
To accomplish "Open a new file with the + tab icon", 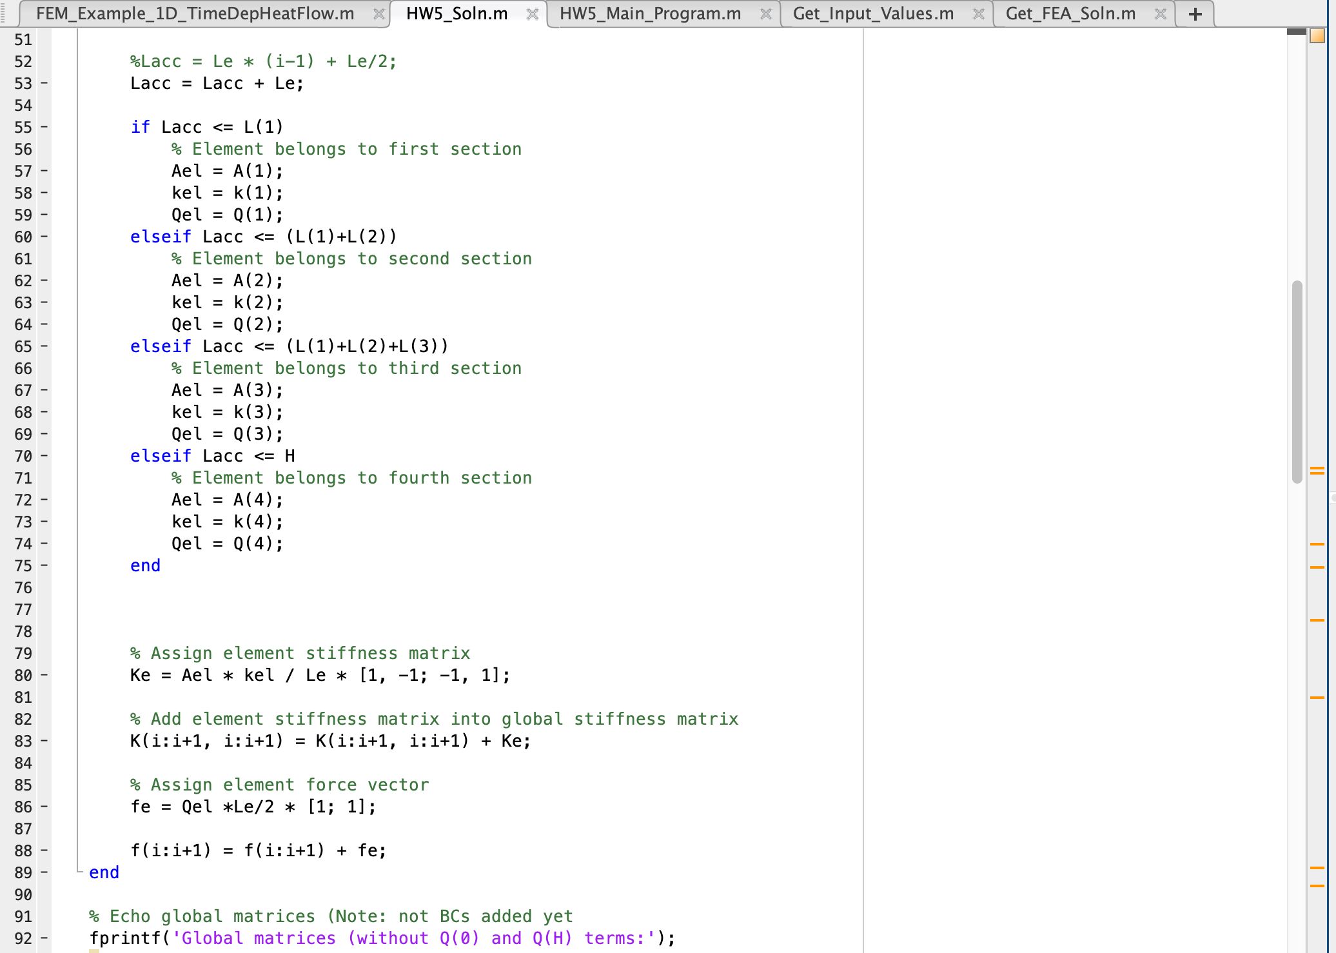I will point(1195,13).
